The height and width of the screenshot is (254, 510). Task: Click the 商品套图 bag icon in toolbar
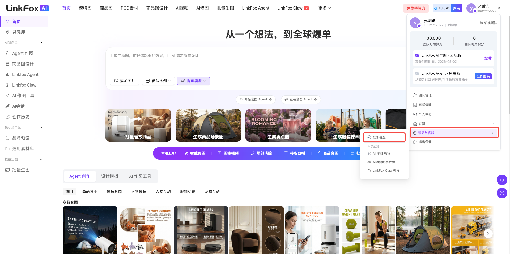click(319, 153)
